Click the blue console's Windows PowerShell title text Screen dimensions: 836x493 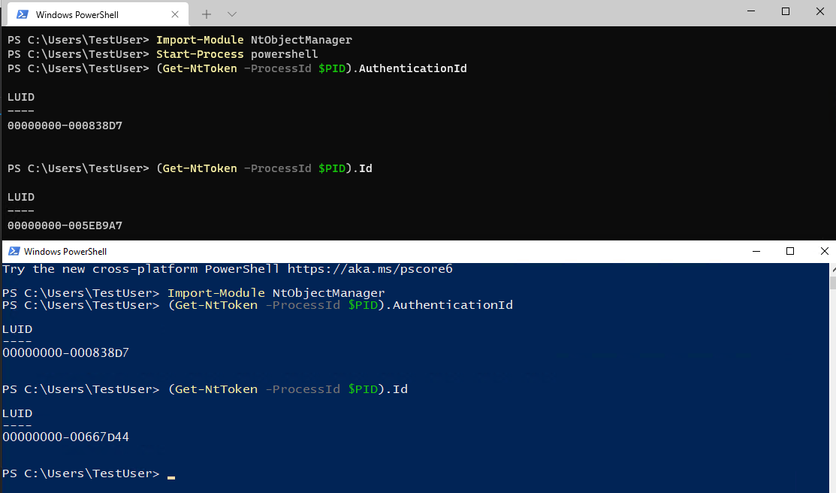coord(65,251)
